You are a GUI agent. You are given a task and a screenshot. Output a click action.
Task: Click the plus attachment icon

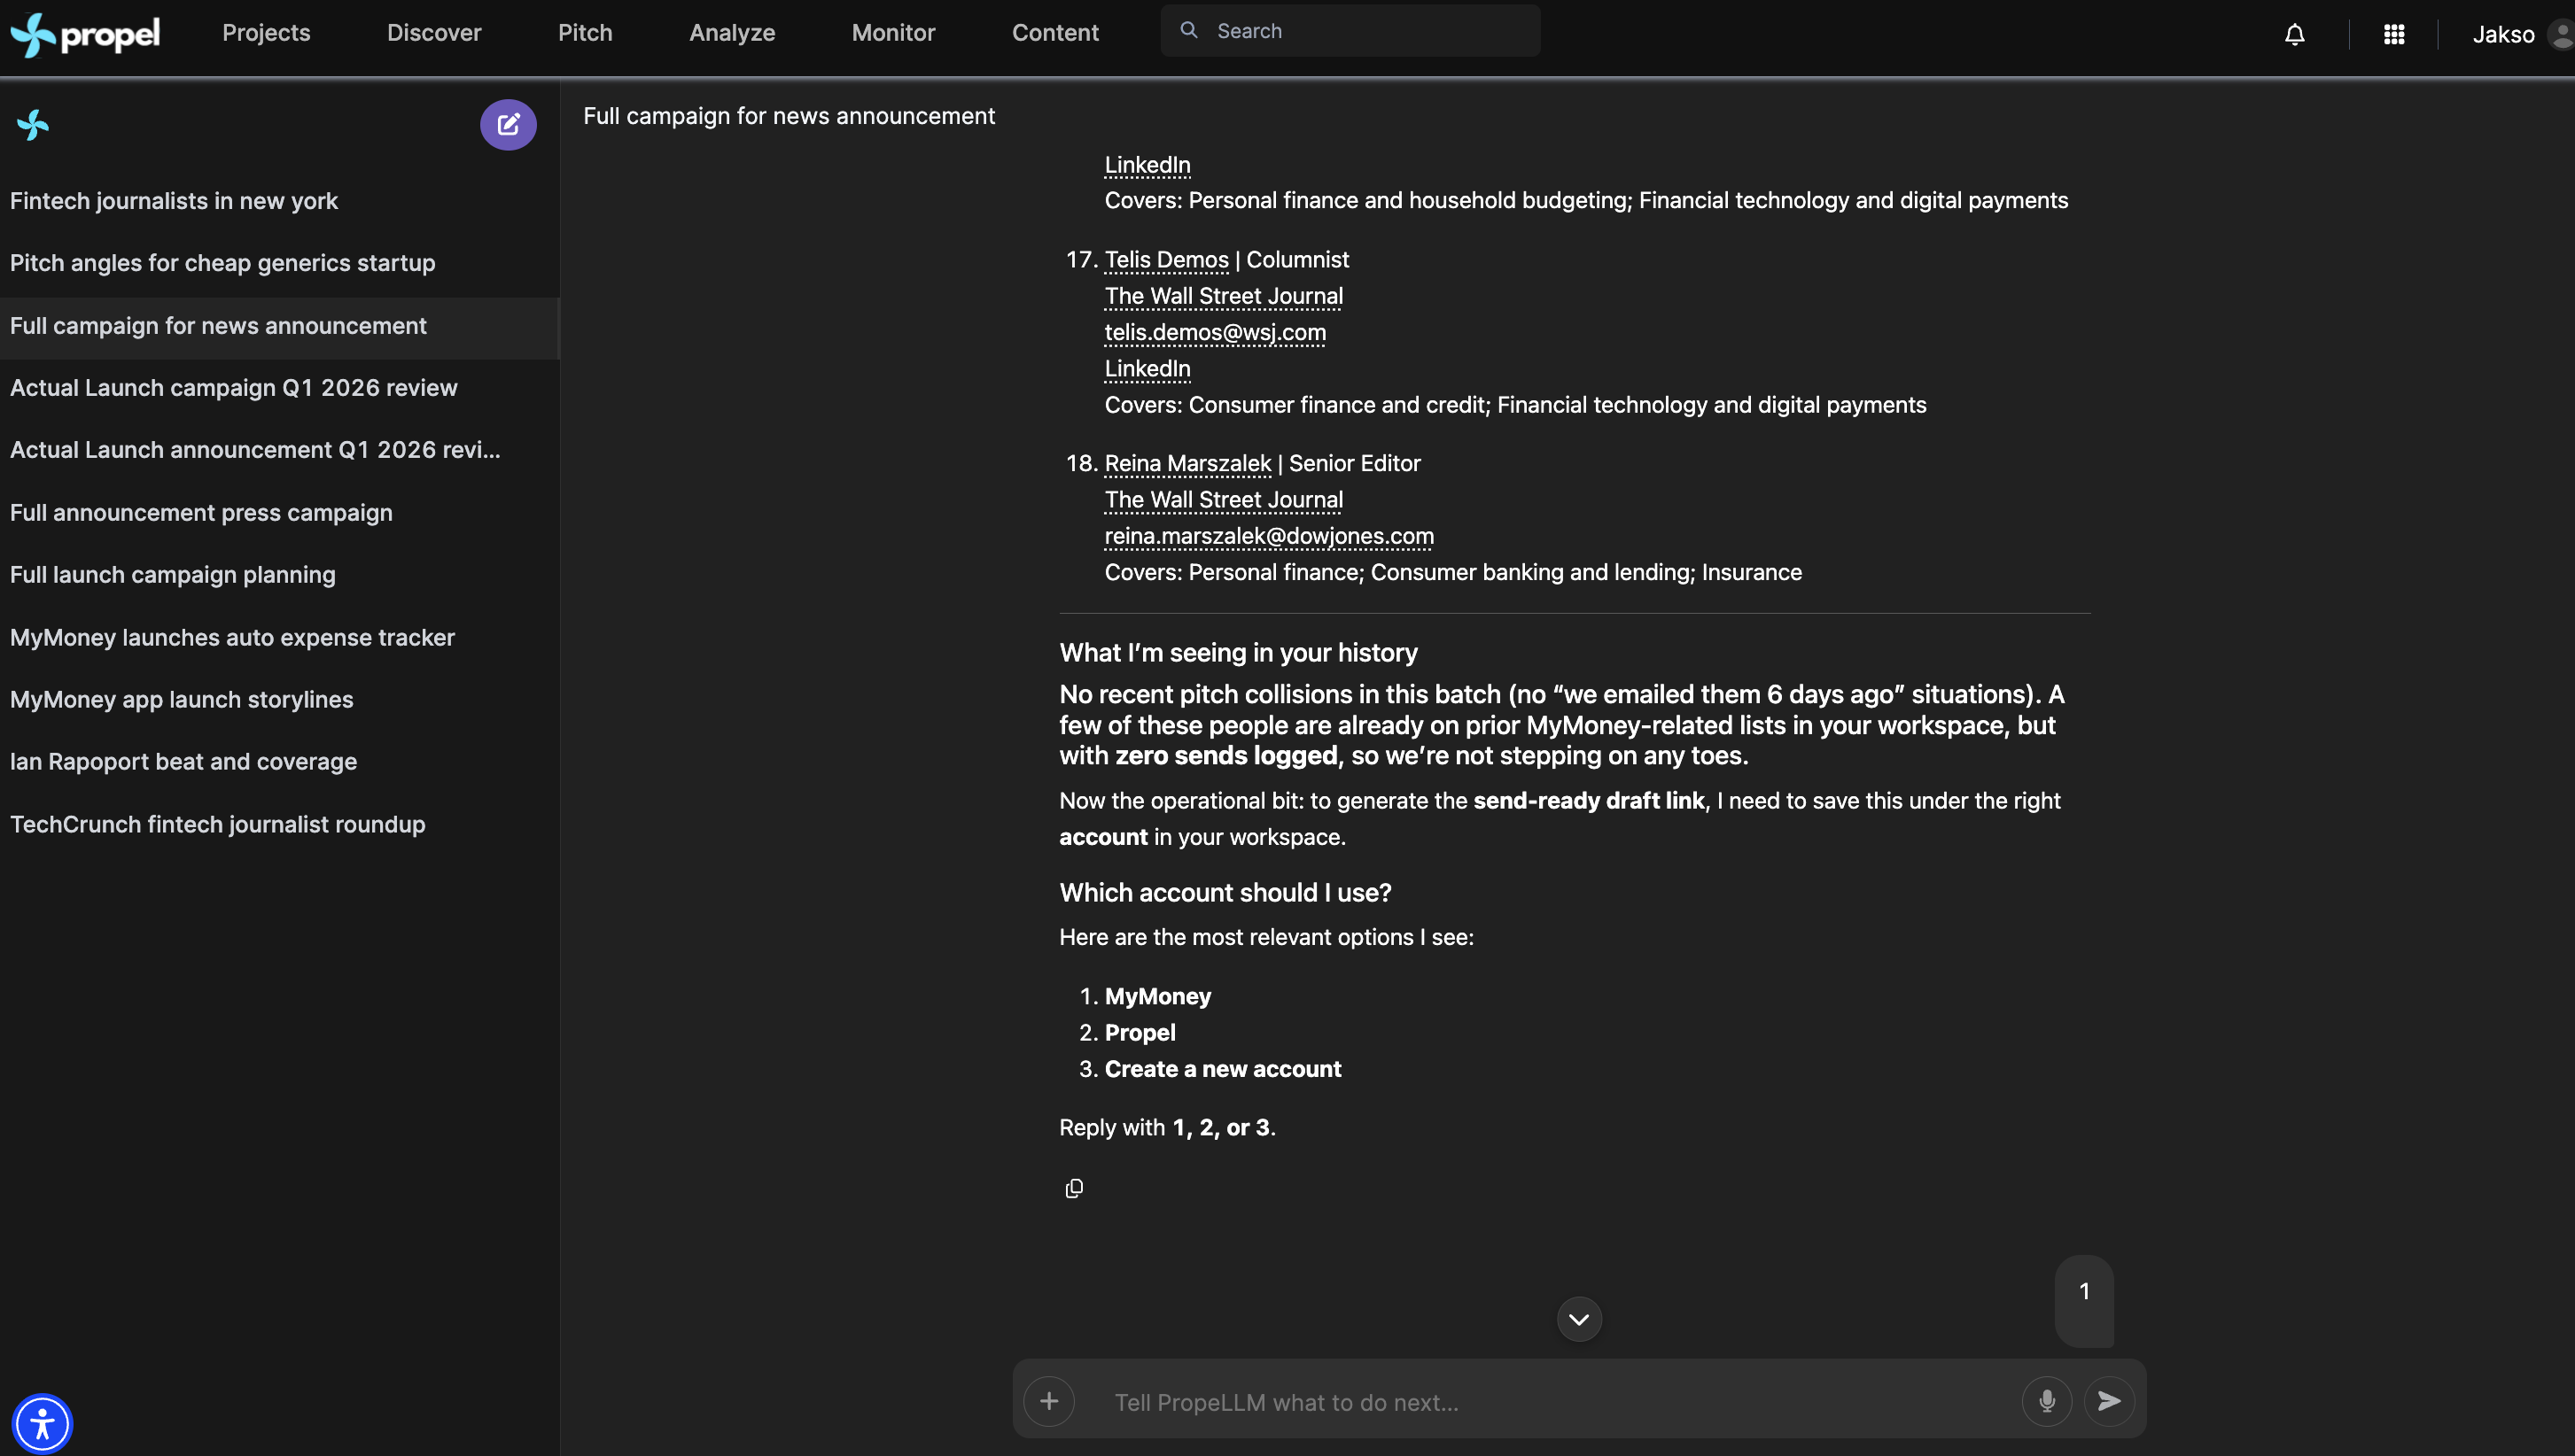[1048, 1401]
